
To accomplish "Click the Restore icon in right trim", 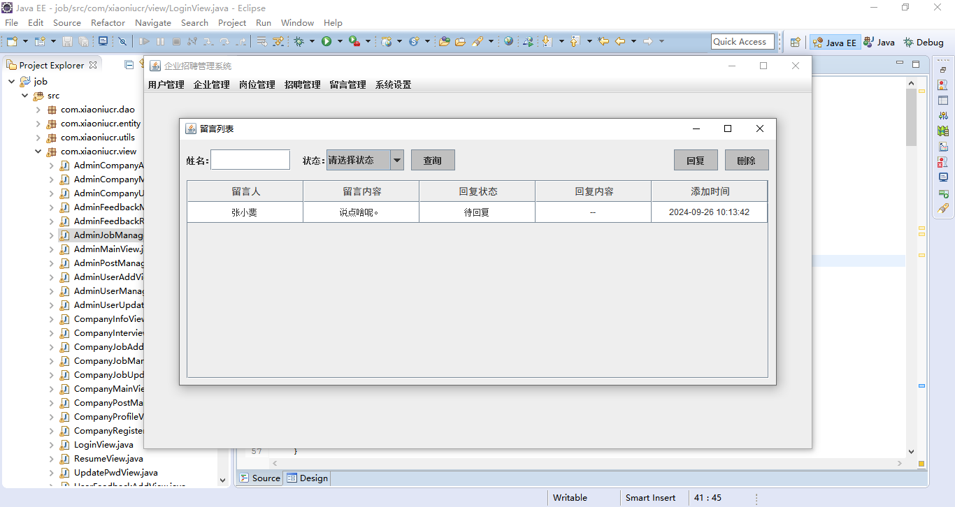I will [943, 70].
